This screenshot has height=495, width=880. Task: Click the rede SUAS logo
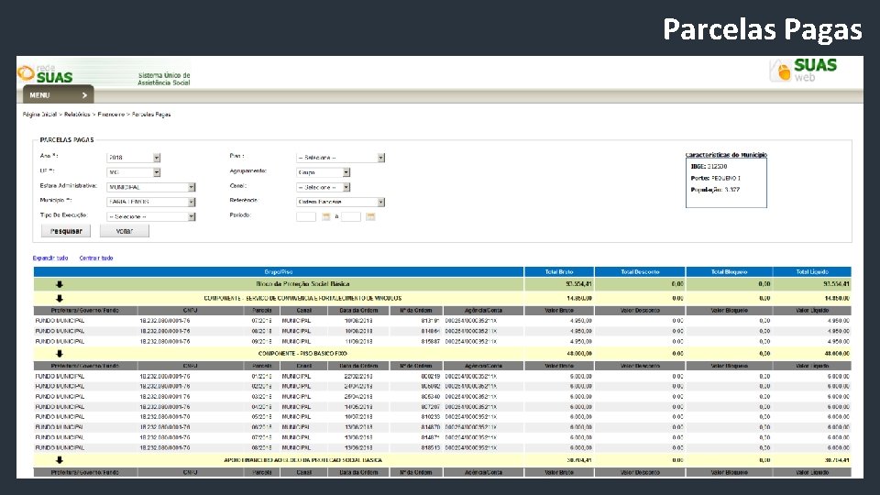pos(46,73)
